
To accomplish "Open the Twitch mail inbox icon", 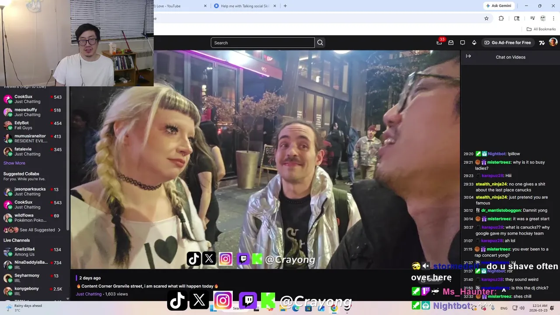I will click(451, 42).
